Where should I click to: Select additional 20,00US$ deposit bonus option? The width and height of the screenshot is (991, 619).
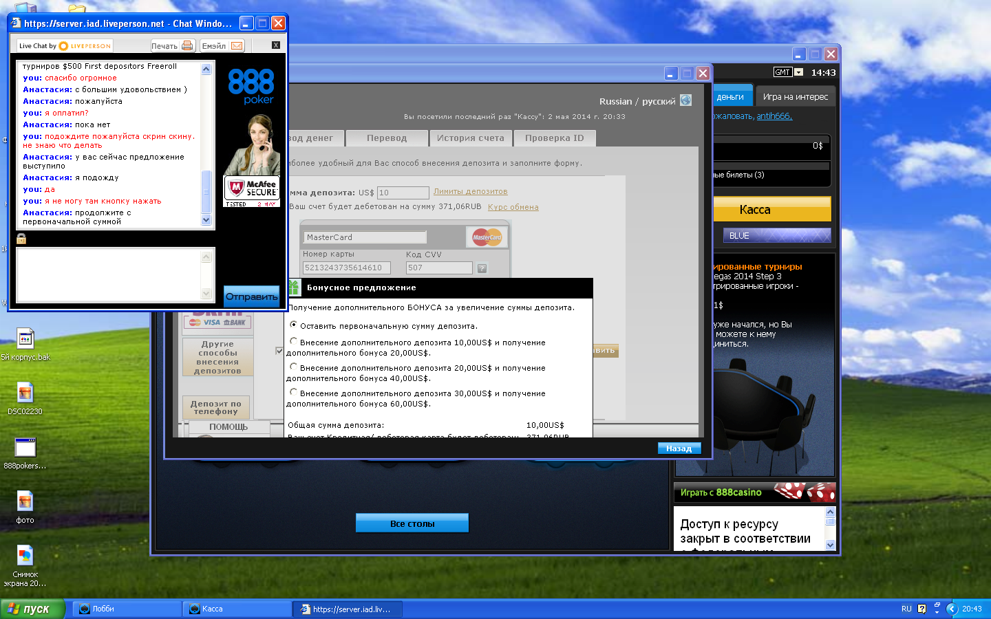pyautogui.click(x=294, y=367)
